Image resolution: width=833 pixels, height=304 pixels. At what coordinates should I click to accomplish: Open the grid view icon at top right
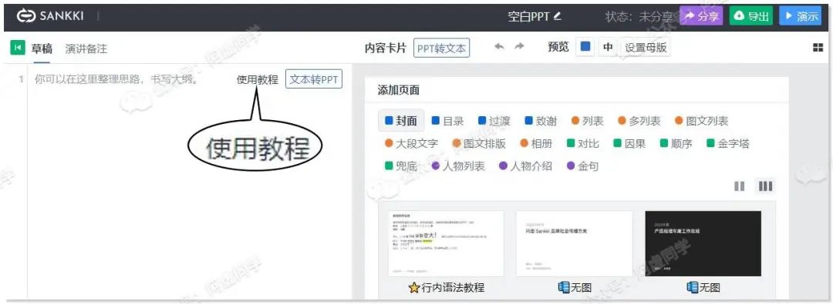(818, 48)
